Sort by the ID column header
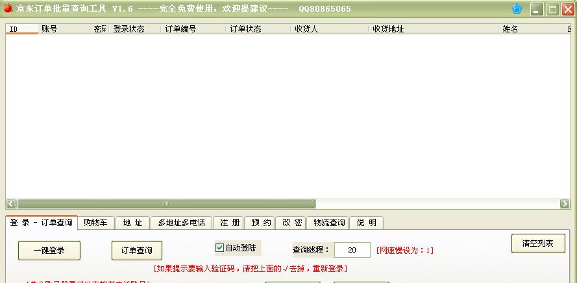This screenshot has height=283, width=577. [21, 29]
